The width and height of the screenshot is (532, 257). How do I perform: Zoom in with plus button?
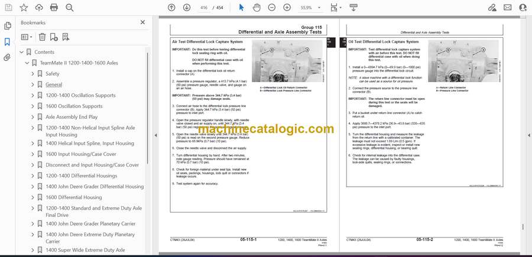coord(287,8)
